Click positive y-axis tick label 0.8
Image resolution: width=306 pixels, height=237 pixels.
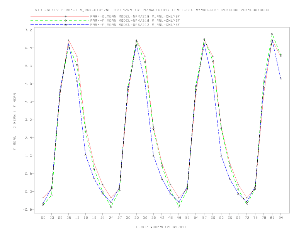[28, 174]
